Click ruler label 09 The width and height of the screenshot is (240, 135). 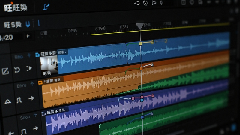[72, 31]
